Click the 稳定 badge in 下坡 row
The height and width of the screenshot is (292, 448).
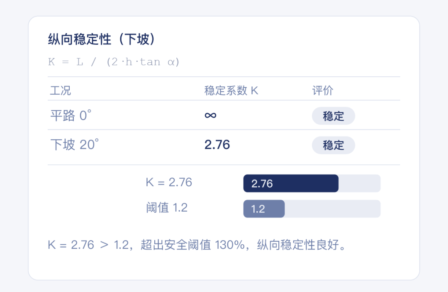tap(334, 146)
